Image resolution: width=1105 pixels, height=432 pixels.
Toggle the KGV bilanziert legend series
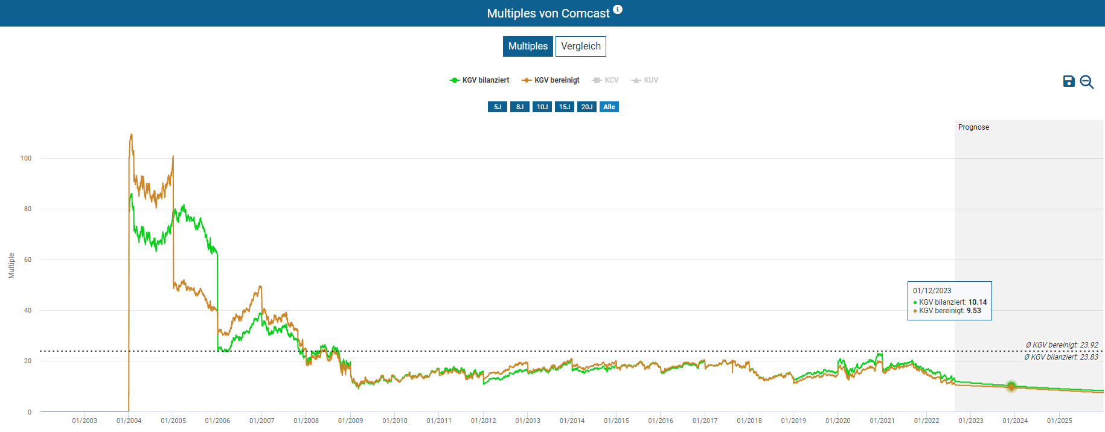click(479, 80)
